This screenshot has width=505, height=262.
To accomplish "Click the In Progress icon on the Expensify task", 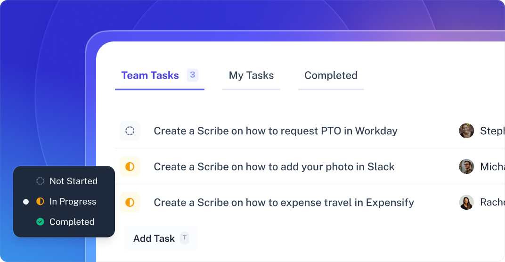I will (130, 202).
